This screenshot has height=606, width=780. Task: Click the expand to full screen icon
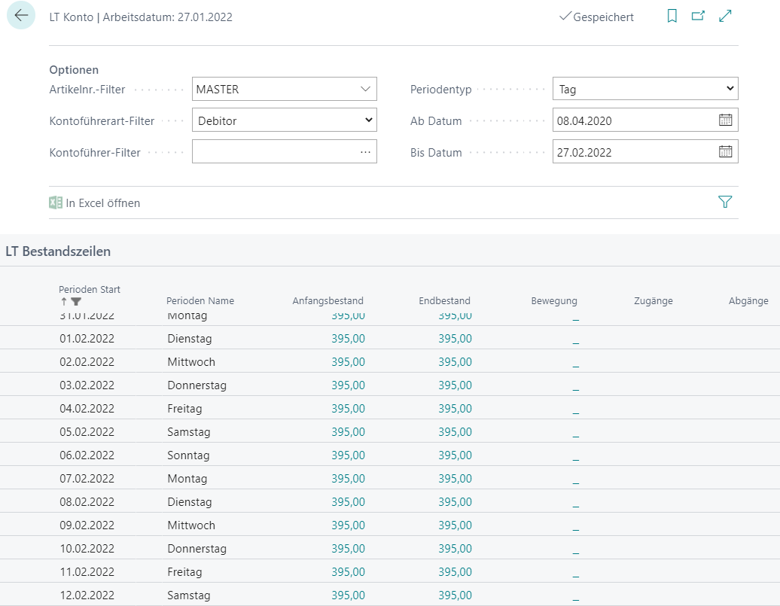click(x=725, y=16)
